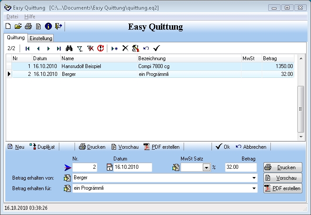The image size is (311, 215).
Task: Insert a new record with the arrow-asterisk icon
Action: [x=114, y=48]
